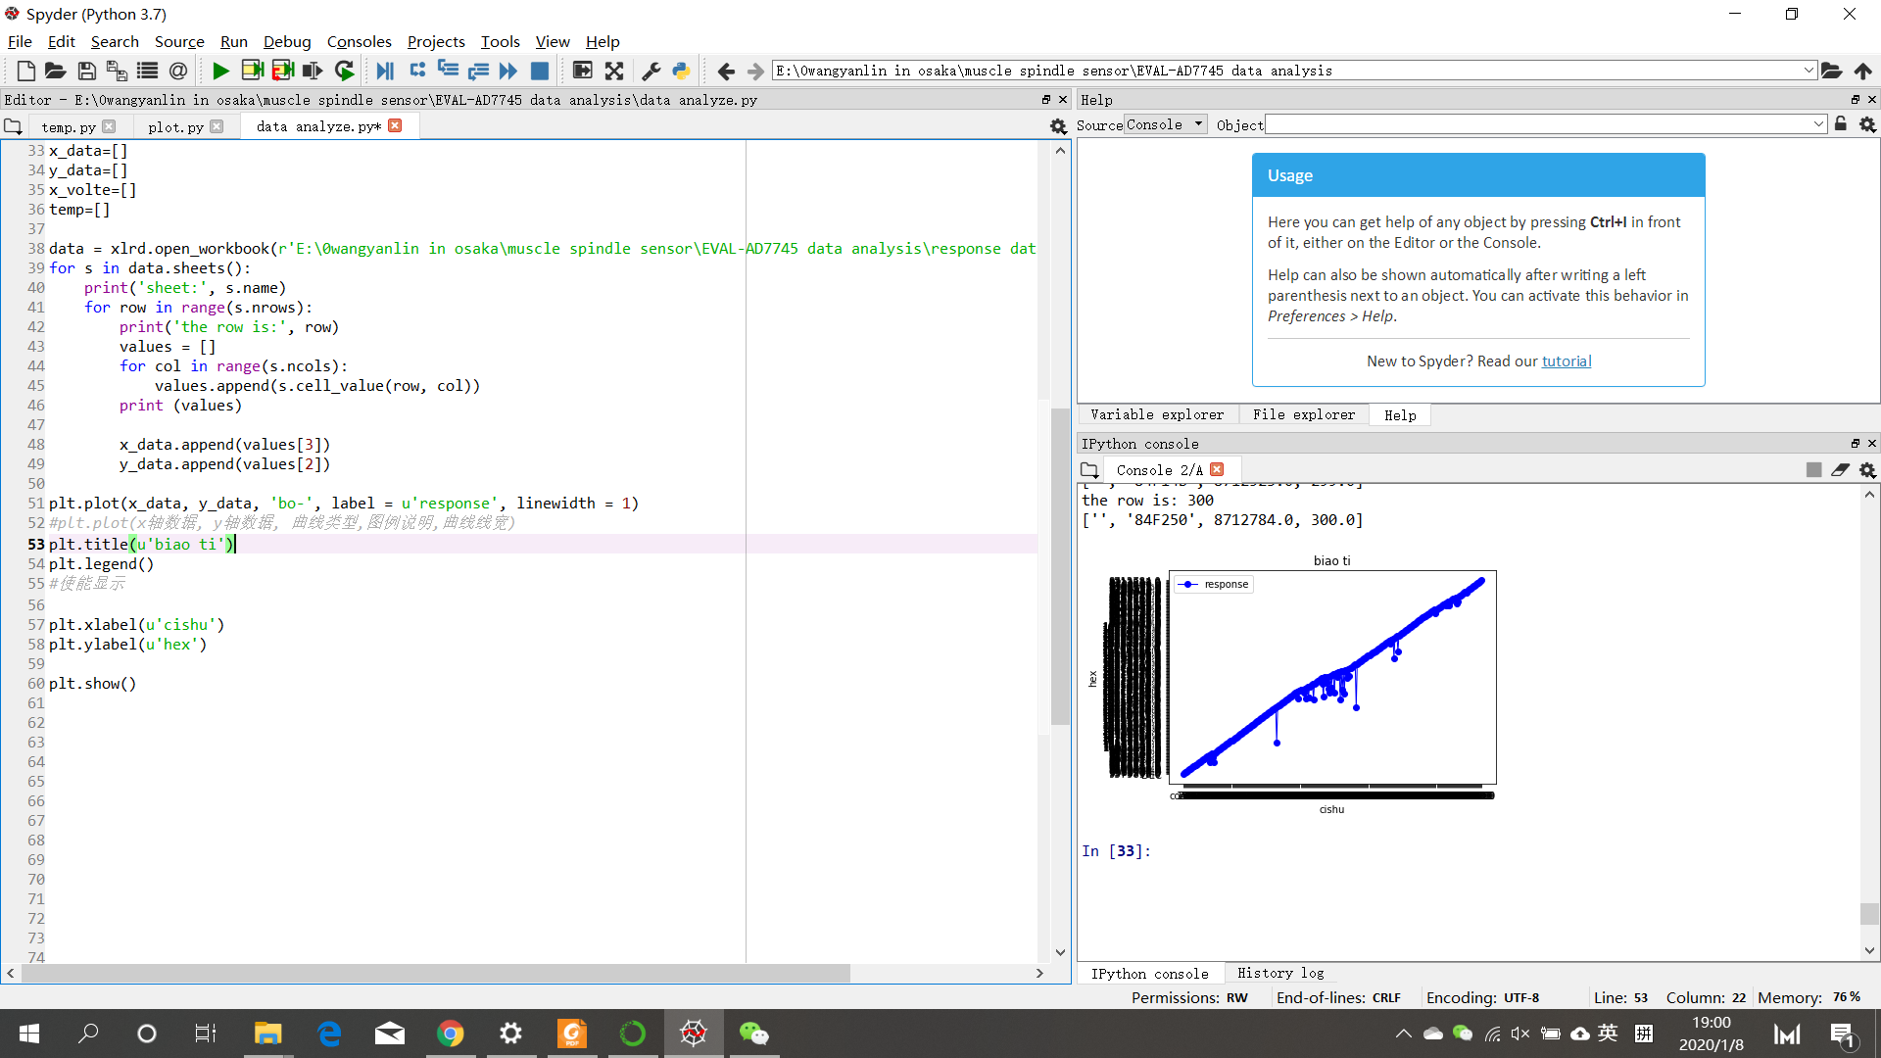Save the current file

(87, 71)
